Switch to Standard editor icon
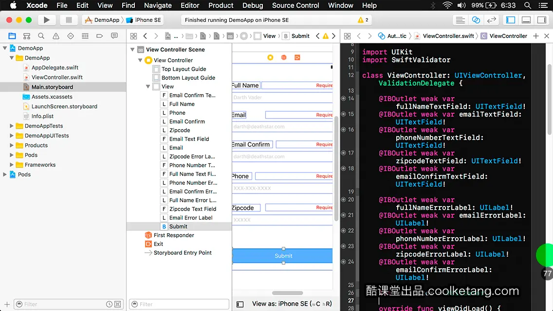 tap(460, 20)
